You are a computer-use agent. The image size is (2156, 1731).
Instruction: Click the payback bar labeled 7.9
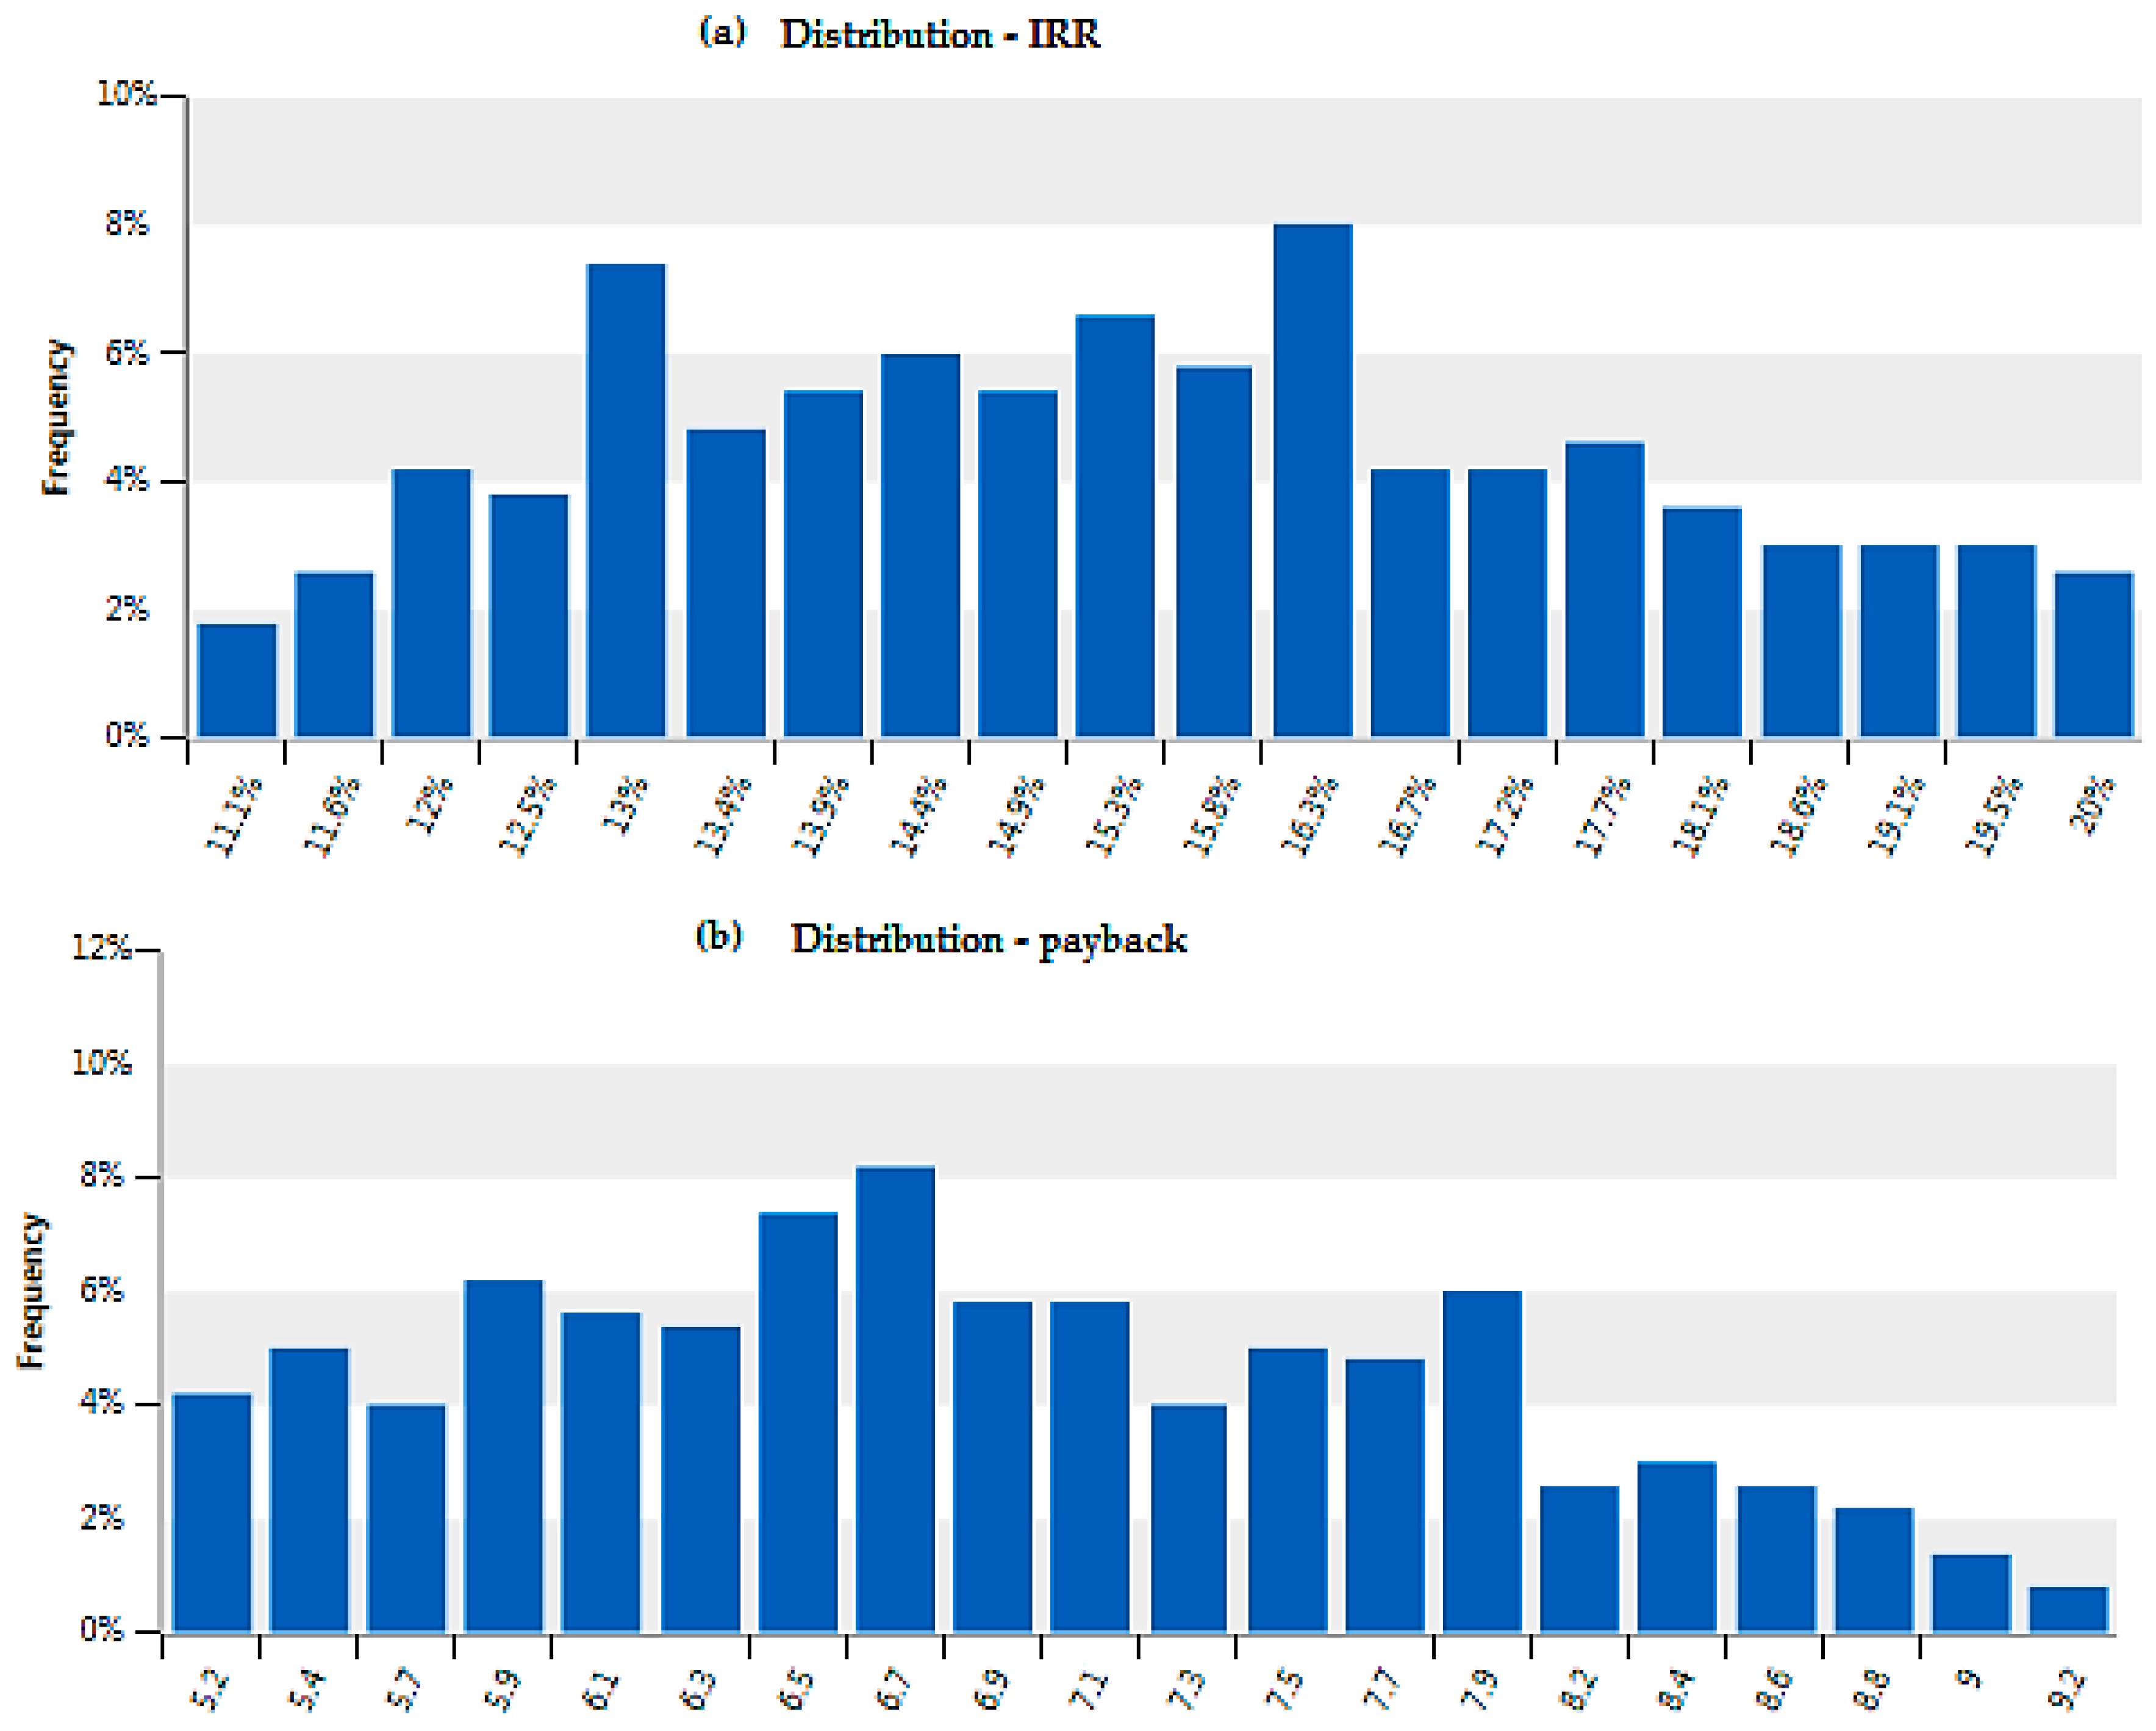[1482, 1461]
